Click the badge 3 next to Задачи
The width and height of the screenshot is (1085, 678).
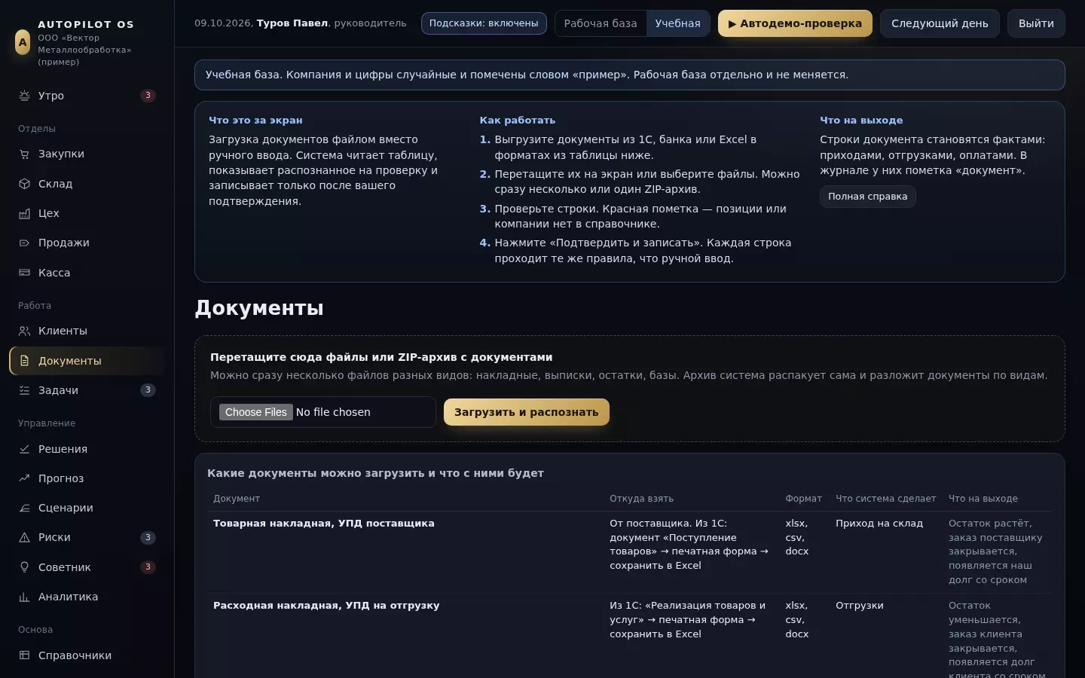(148, 390)
